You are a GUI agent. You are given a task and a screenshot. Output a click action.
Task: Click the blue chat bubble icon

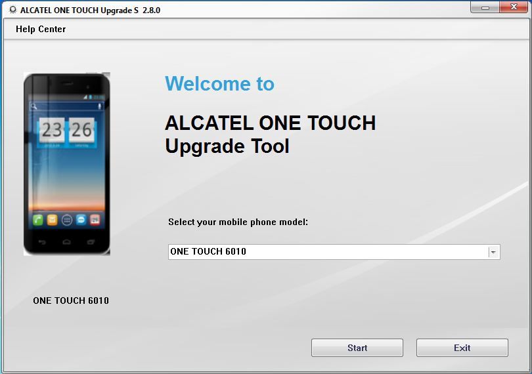point(81,220)
